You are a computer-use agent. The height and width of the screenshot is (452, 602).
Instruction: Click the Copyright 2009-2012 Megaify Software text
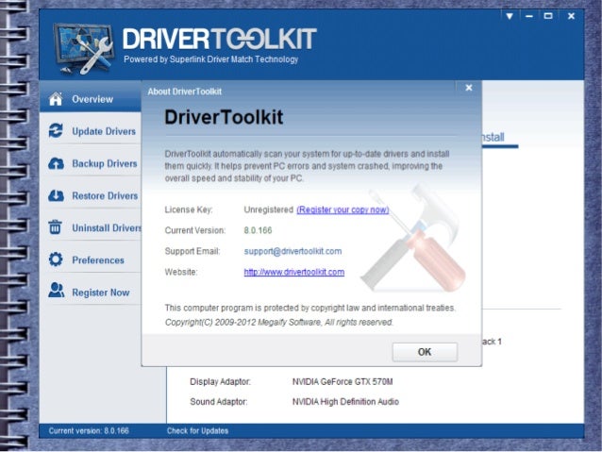(x=279, y=322)
